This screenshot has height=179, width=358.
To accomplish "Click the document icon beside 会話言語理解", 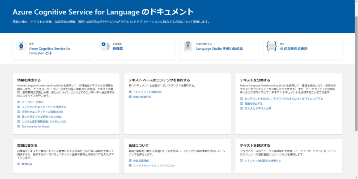I will click(x=130, y=161).
